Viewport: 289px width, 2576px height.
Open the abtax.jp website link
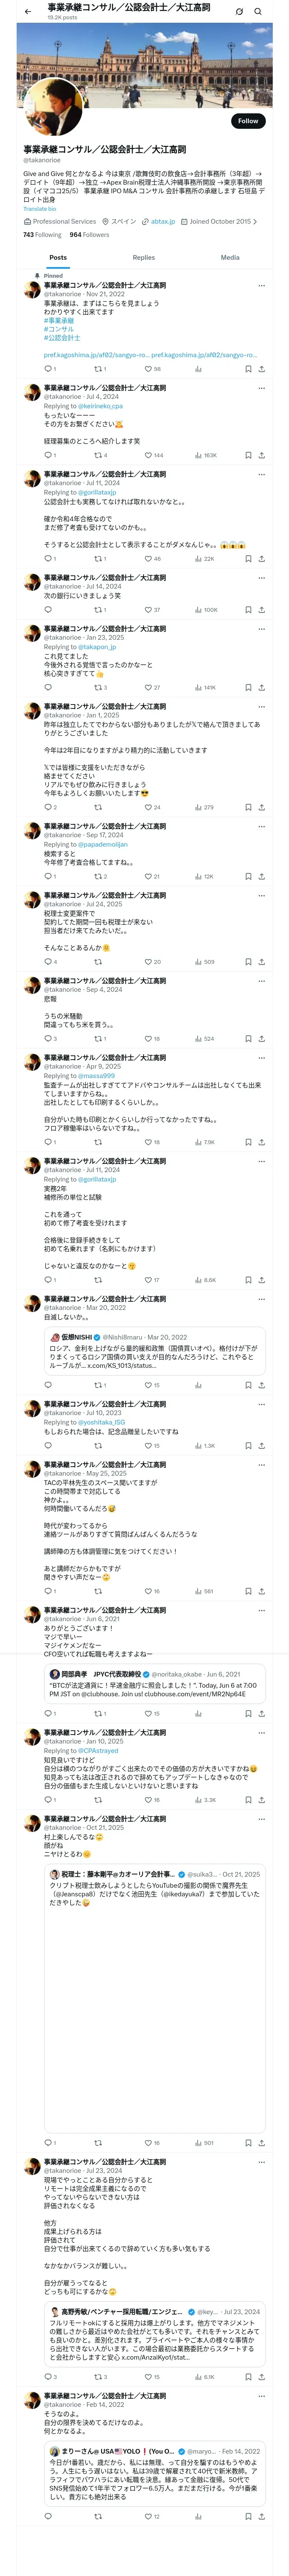162,221
